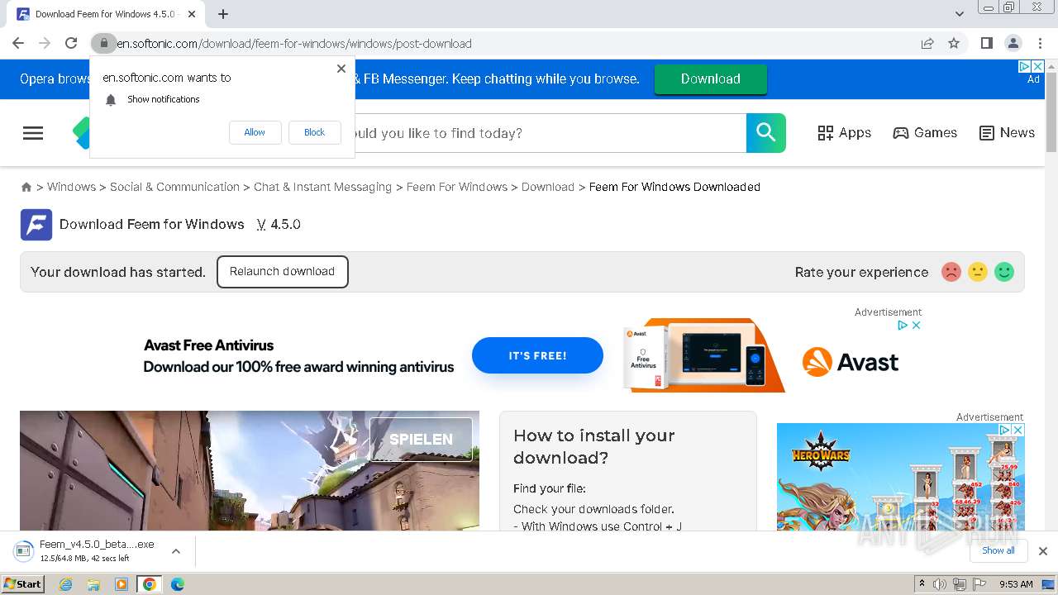This screenshot has height=595, width=1058.
Task: Click the address bar URL
Action: click(294, 43)
